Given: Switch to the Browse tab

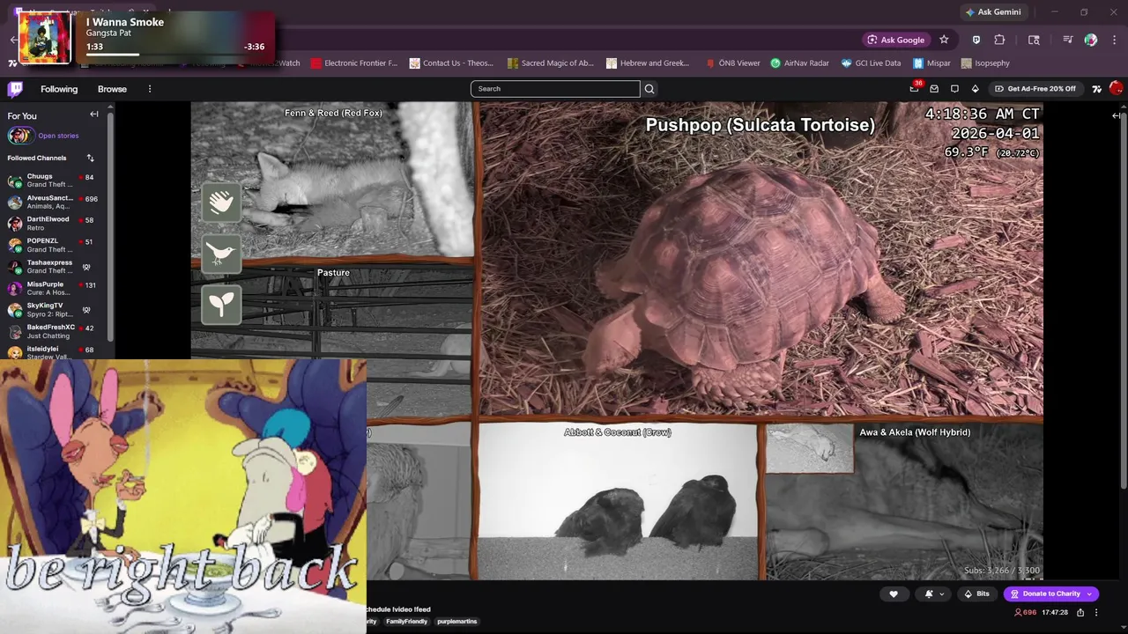Looking at the screenshot, I should pos(112,89).
